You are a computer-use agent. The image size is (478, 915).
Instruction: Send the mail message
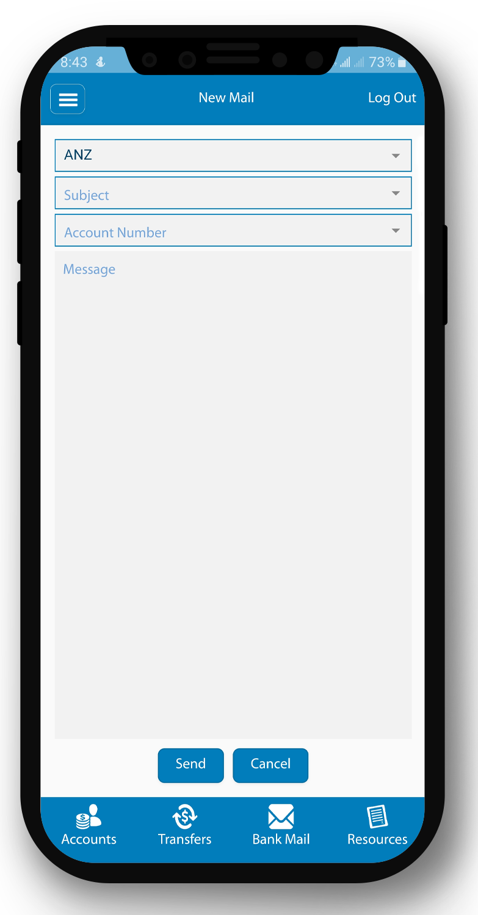(x=190, y=765)
